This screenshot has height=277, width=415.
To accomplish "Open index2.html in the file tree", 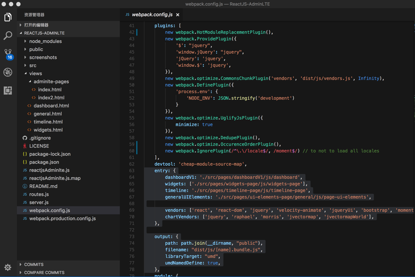I will [x=51, y=98].
